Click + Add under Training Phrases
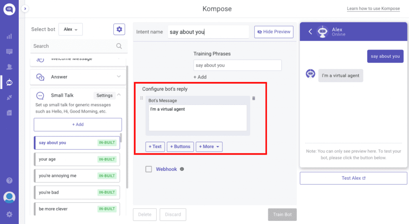Image resolution: width=409 pixels, height=224 pixels. click(200, 77)
